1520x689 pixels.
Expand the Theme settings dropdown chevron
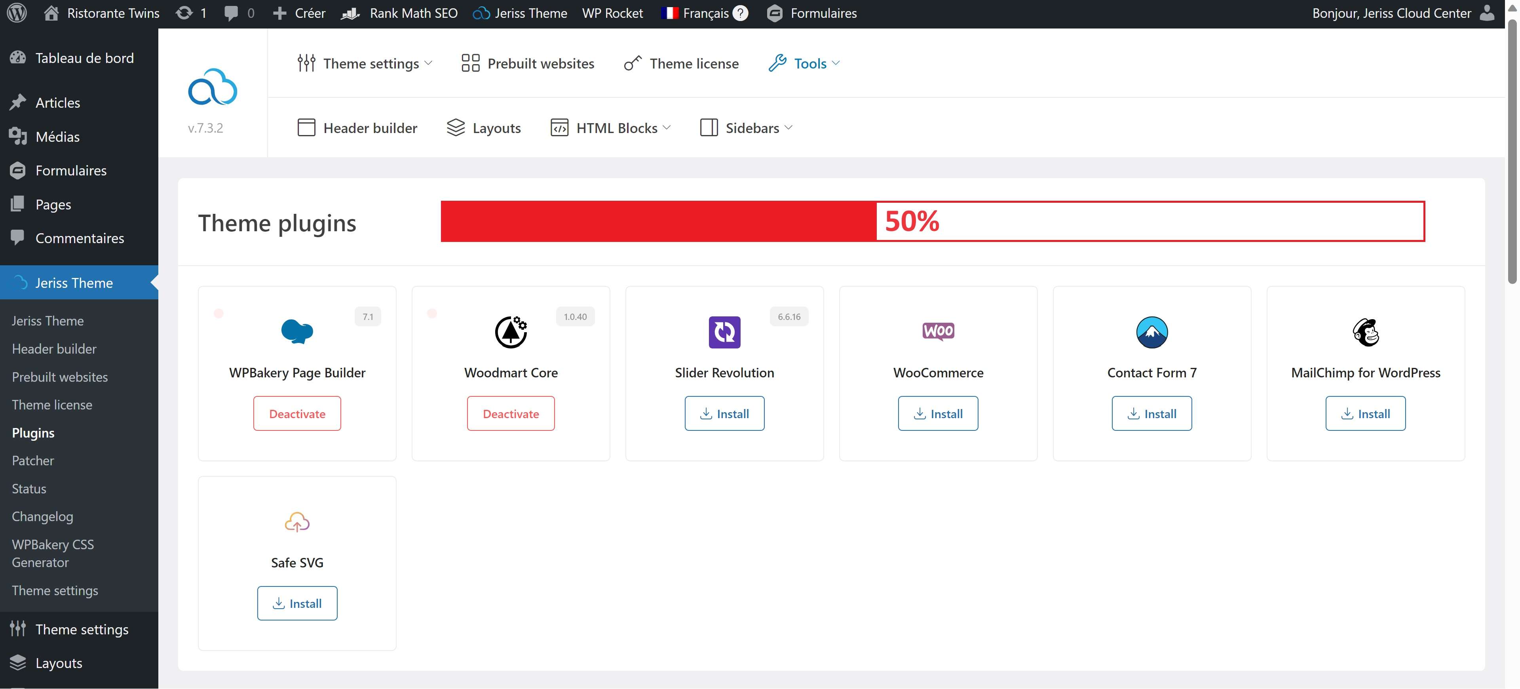tap(428, 63)
